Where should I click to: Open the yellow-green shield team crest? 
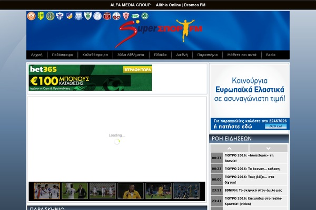41,16
